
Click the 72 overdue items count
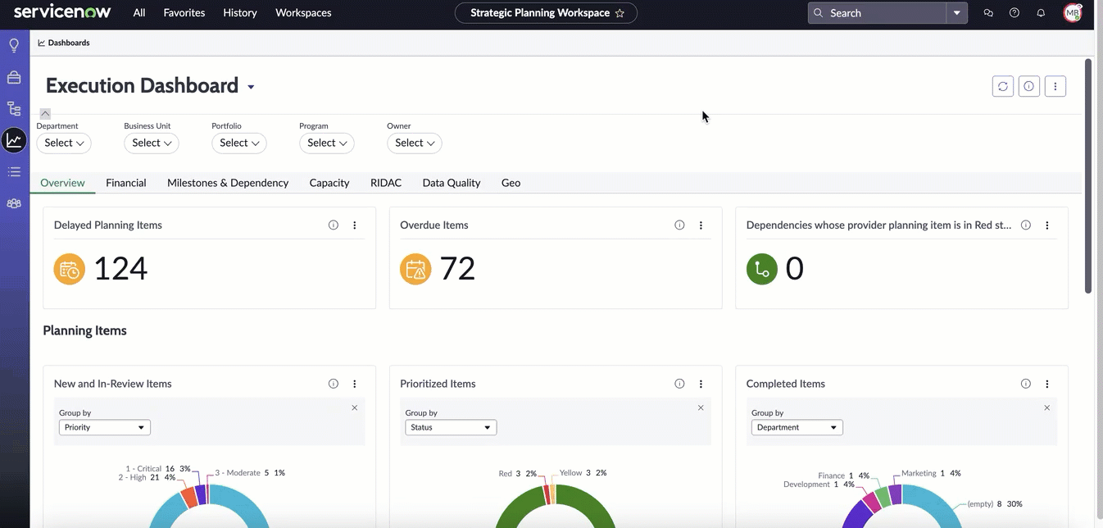click(x=457, y=269)
